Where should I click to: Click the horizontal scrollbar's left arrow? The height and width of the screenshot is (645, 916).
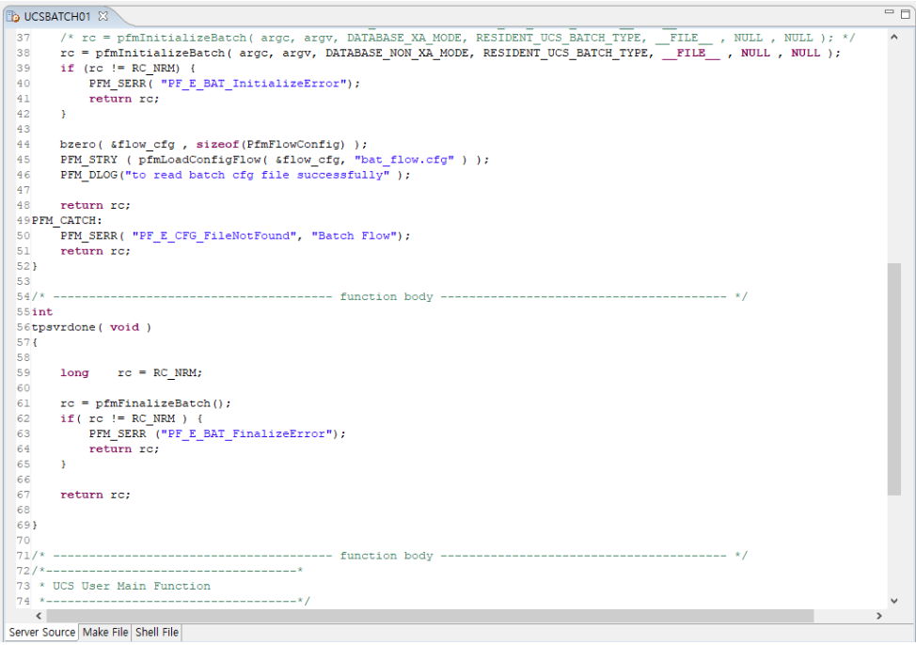[38, 615]
